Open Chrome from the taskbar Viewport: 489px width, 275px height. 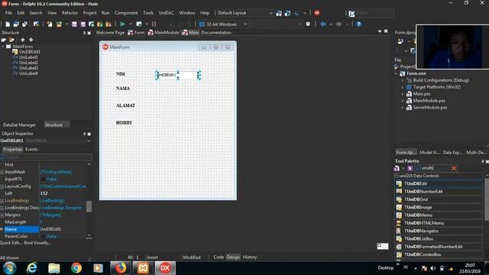(76, 268)
